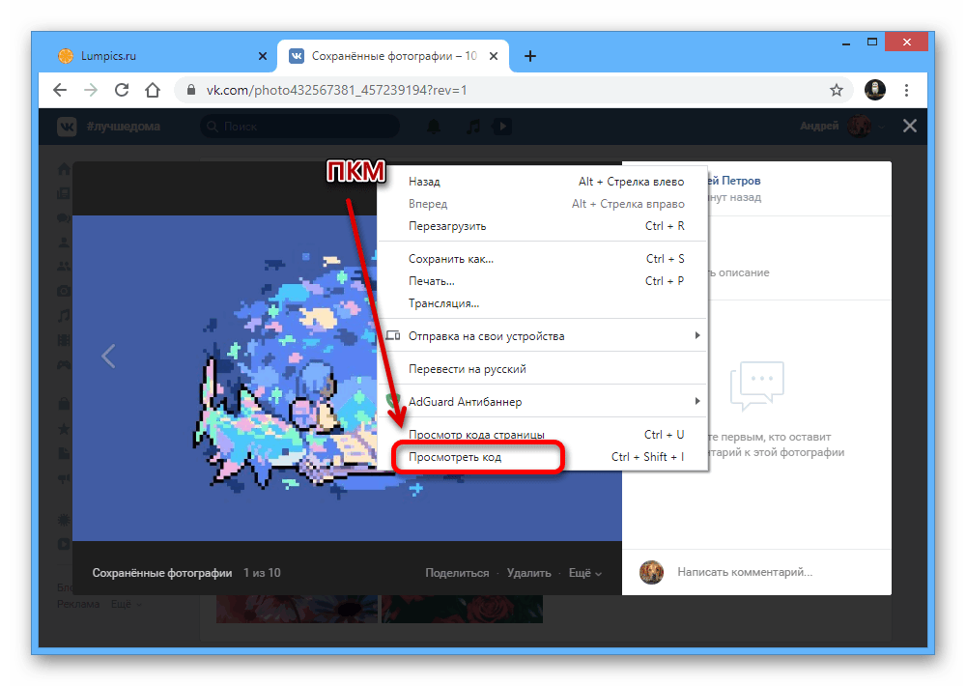Open the Chrome three-dot menu
Image resolution: width=966 pixels, height=686 pixels.
click(x=906, y=90)
